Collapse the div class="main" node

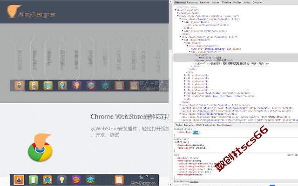point(180,37)
